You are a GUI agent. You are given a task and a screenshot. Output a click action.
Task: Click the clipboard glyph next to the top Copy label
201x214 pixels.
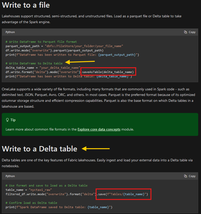pos(186,32)
